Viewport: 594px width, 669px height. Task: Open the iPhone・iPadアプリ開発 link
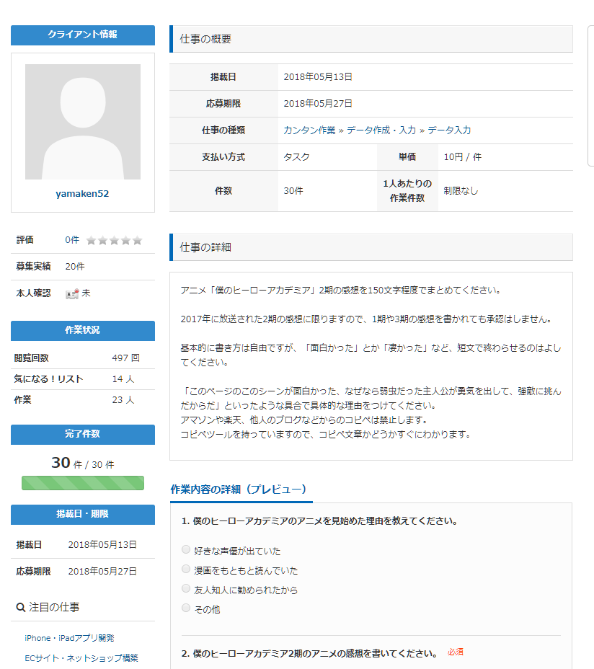point(69,638)
